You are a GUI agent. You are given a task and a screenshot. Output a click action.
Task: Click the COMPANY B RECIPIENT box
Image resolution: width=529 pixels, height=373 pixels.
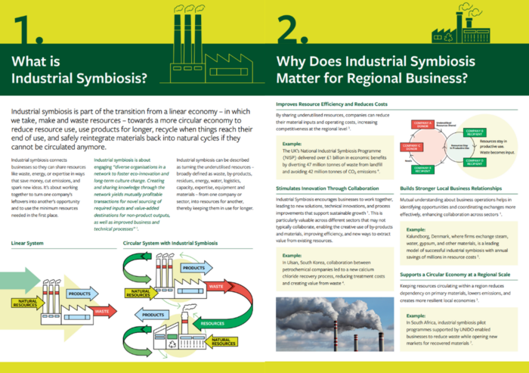pyautogui.click(x=475, y=132)
